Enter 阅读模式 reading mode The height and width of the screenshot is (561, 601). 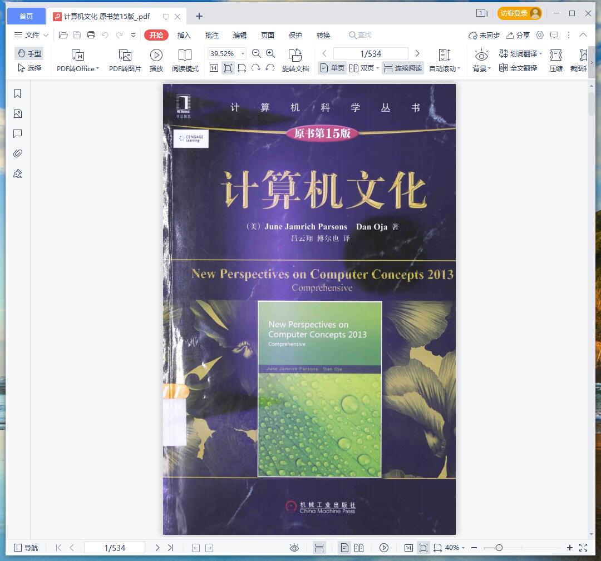click(185, 61)
